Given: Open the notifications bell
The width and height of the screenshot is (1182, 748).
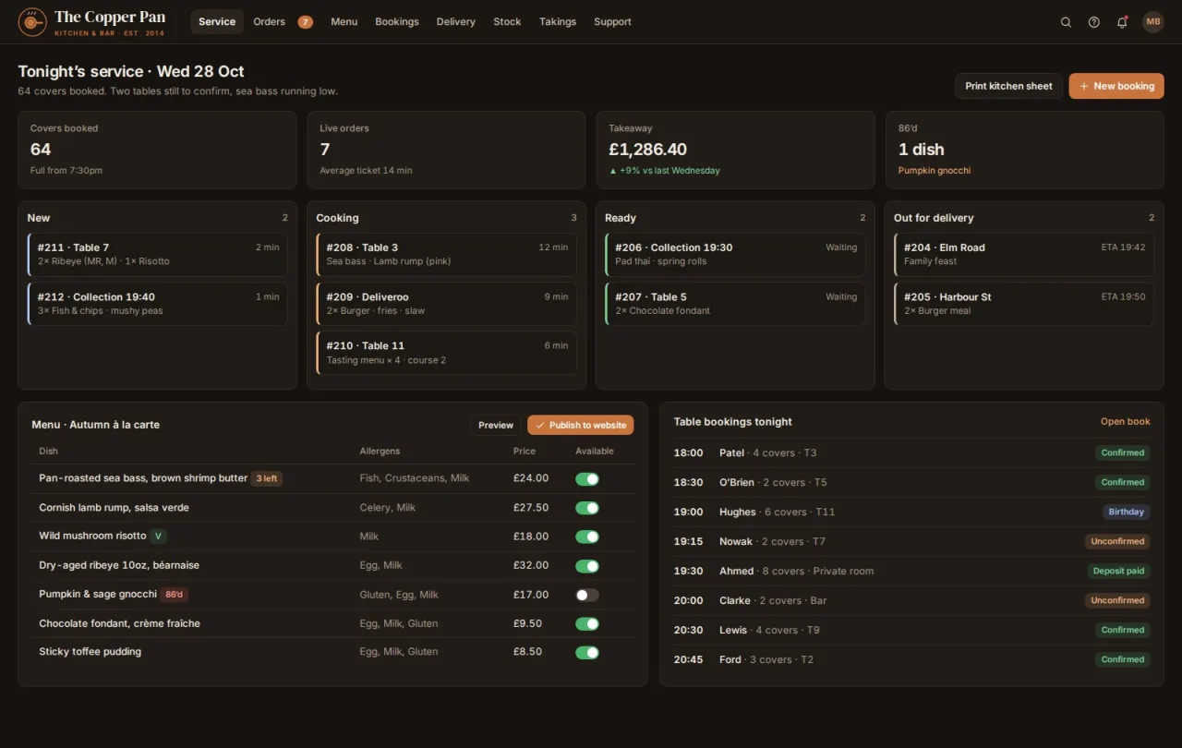Looking at the screenshot, I should (x=1122, y=22).
